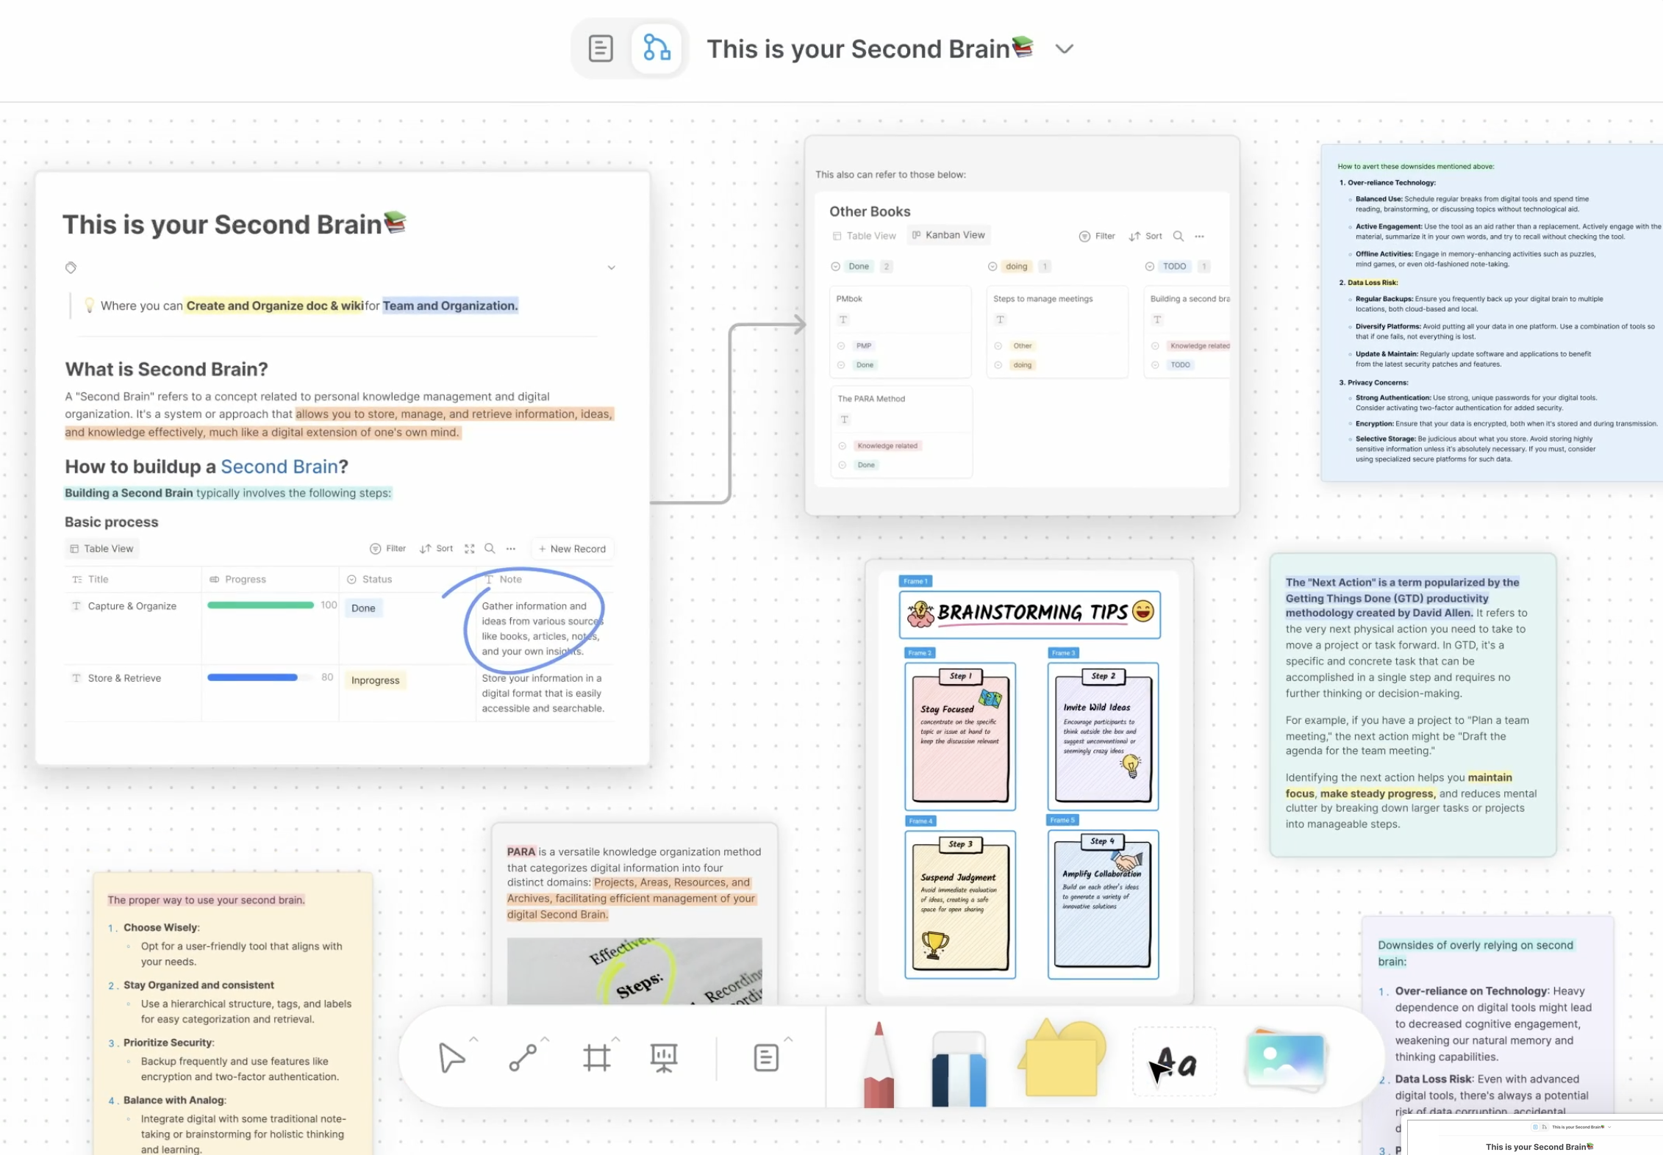
Task: Open the image insert tool
Action: 1285,1060
